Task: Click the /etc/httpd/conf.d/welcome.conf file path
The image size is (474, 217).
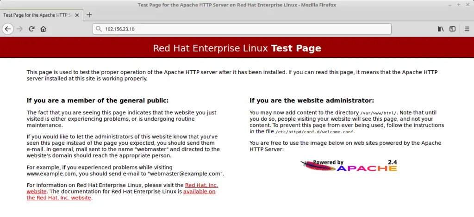Action: (315, 132)
